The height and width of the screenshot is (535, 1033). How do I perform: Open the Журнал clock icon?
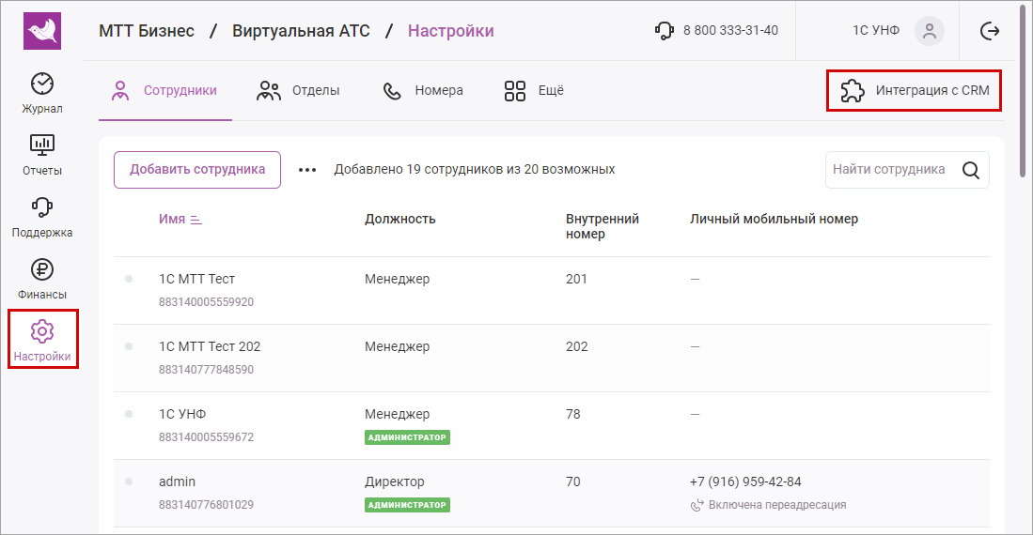point(42,84)
